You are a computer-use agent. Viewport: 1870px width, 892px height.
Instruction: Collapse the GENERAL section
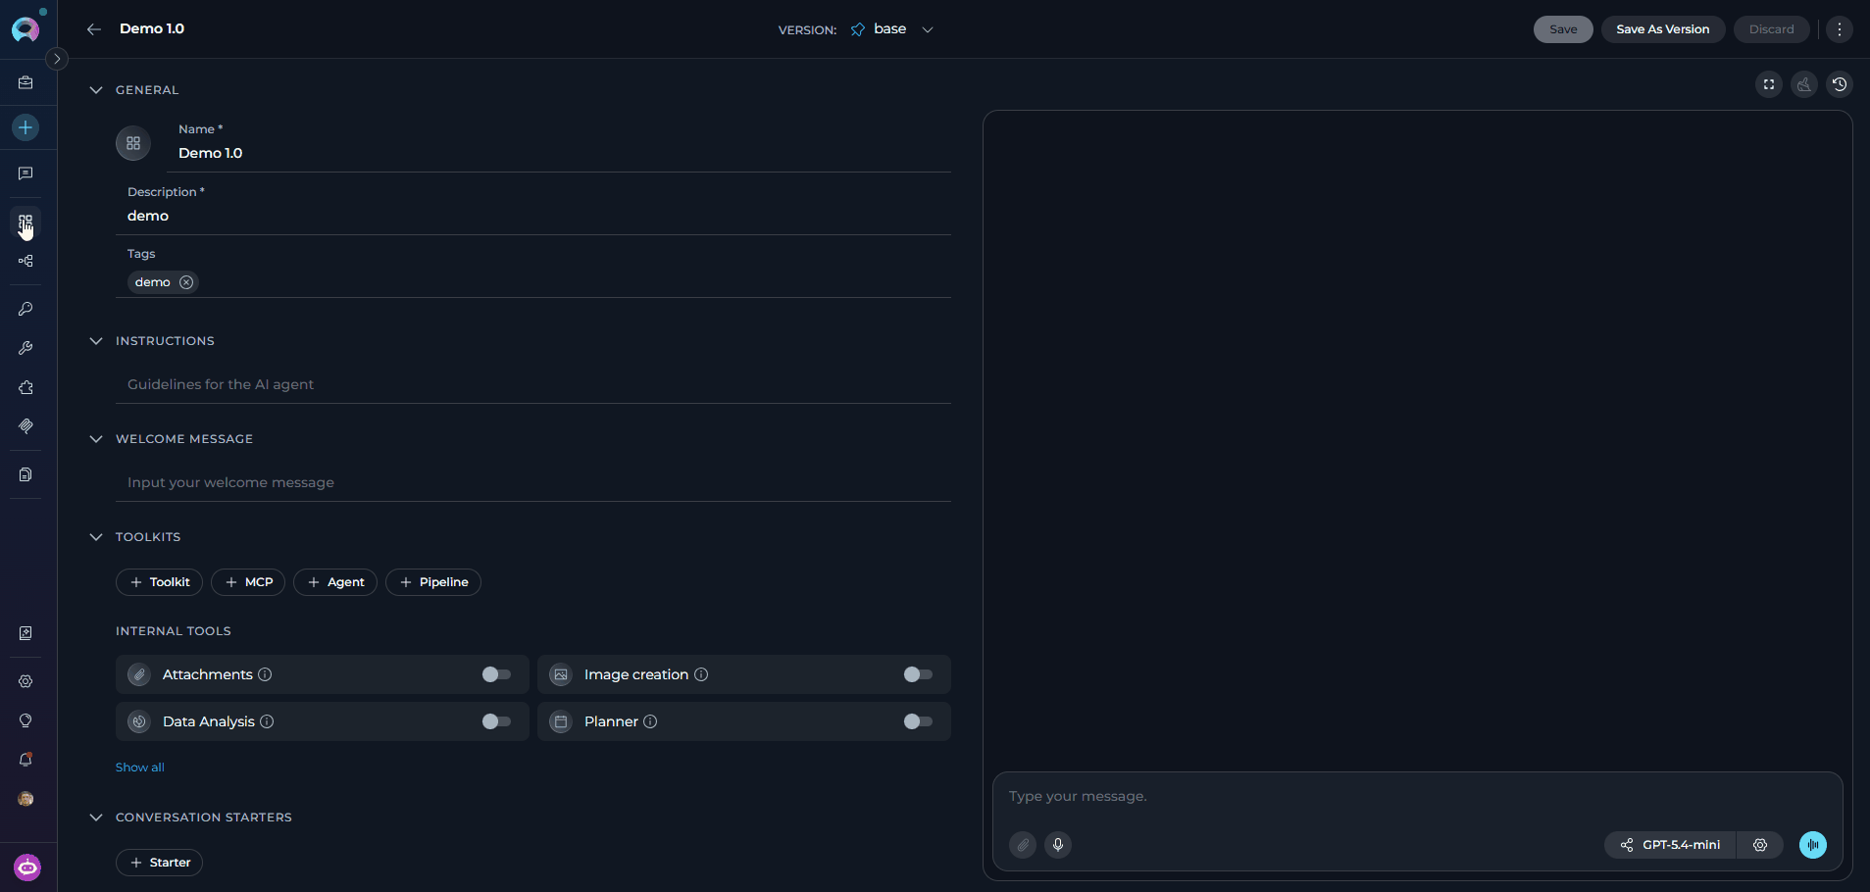point(96,90)
